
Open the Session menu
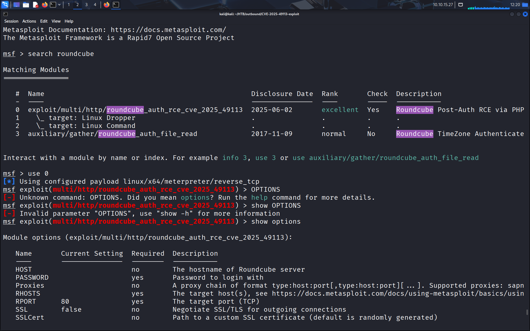point(11,21)
